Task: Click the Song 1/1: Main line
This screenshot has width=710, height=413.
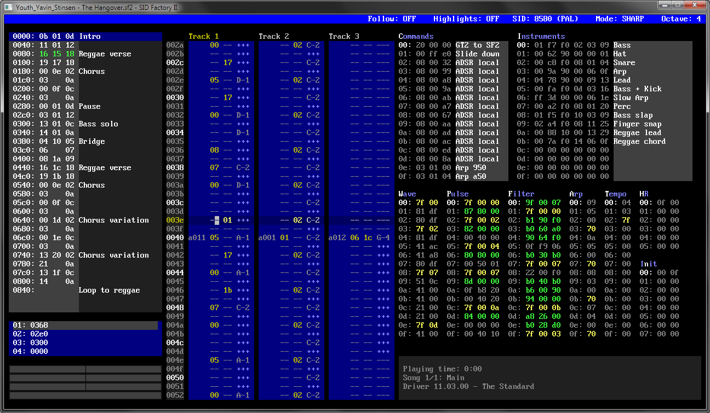Action: [x=433, y=377]
